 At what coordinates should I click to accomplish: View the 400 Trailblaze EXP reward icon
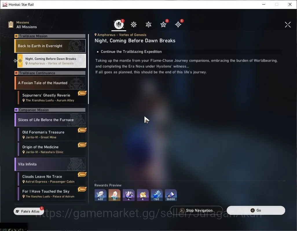point(100,195)
